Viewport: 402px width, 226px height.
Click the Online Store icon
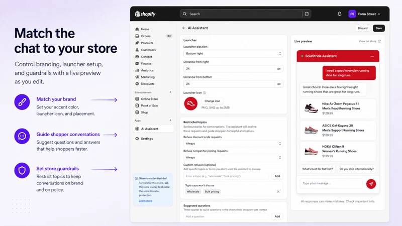pyautogui.click(x=137, y=99)
